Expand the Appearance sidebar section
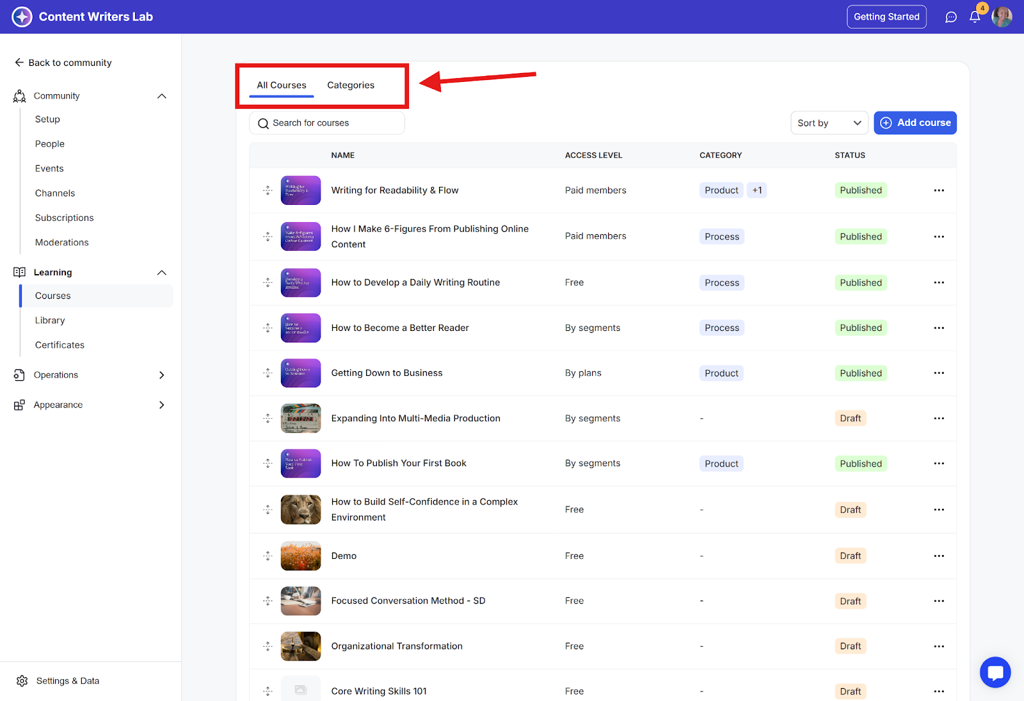The width and height of the screenshot is (1024, 701). click(x=161, y=405)
